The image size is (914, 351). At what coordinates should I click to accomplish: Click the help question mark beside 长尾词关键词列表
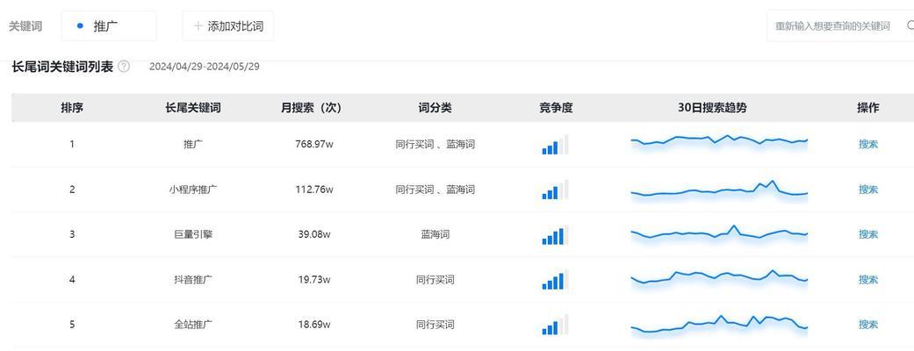[124, 67]
